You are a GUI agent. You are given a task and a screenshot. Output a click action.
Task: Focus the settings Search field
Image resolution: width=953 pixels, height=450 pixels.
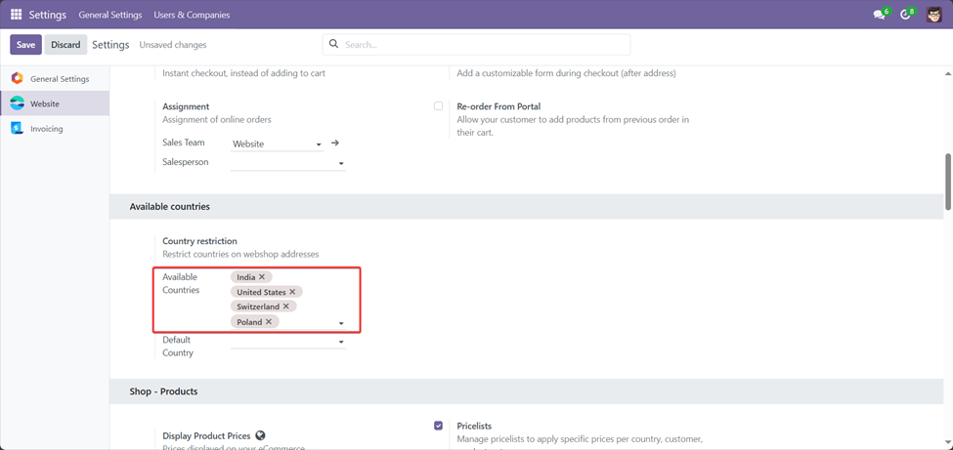[477, 44]
